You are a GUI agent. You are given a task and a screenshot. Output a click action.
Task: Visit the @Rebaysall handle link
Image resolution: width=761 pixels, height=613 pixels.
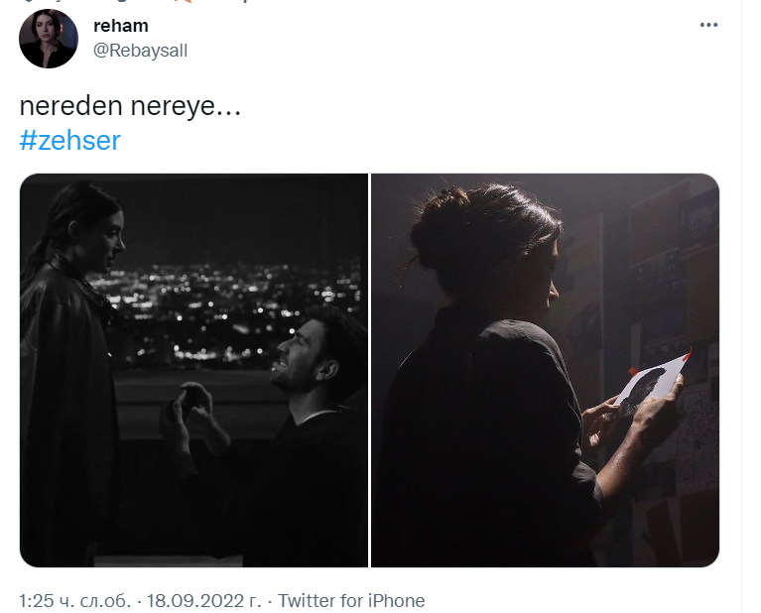(140, 51)
